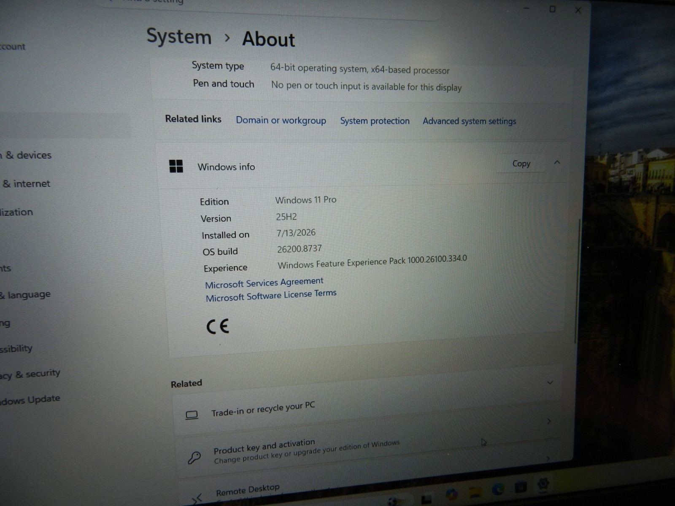Click the Installed on date 7/13/2026
Viewport: 675px width, 506px height.
[x=296, y=233]
